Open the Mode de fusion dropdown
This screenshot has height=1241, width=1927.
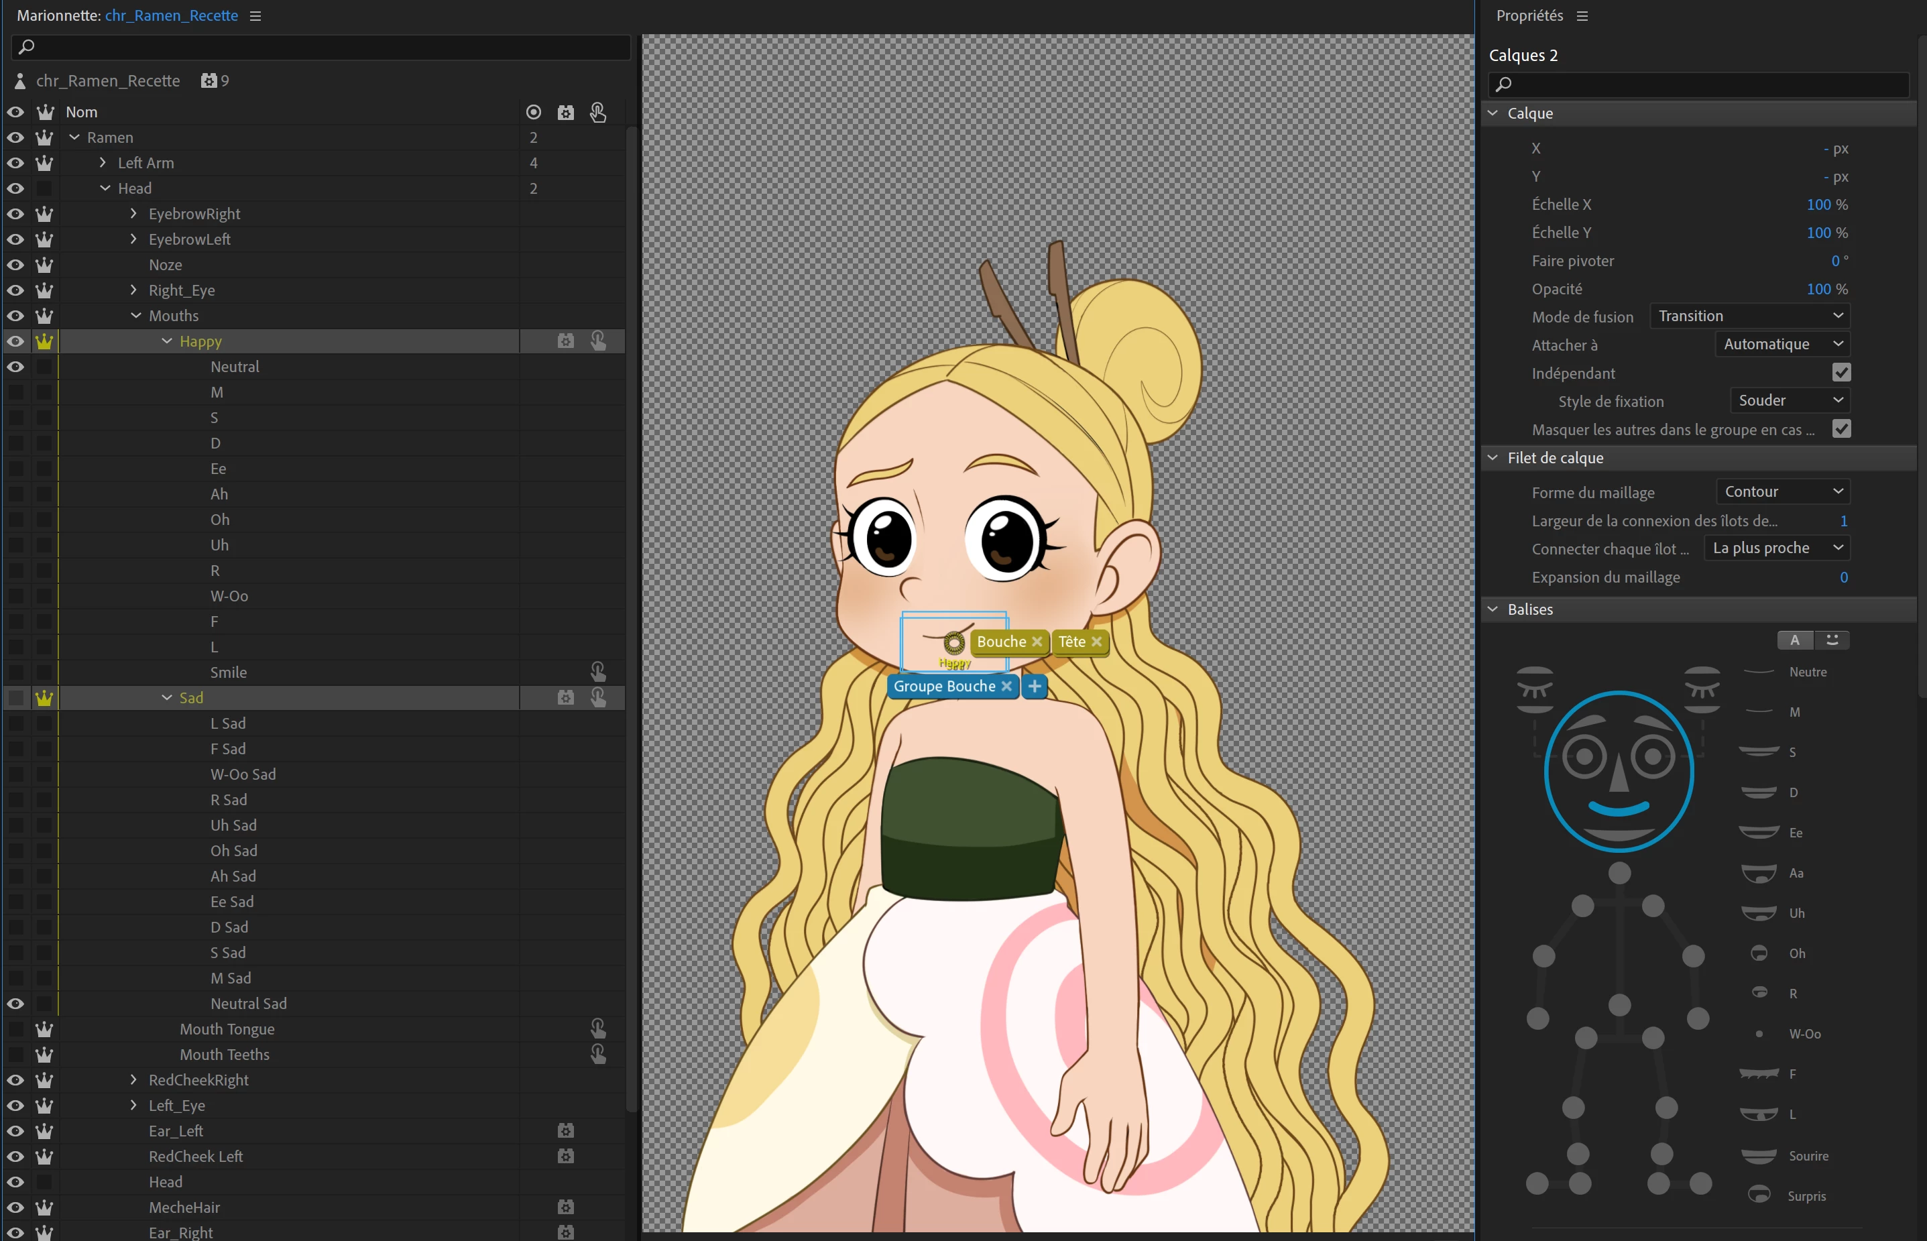1749,316
